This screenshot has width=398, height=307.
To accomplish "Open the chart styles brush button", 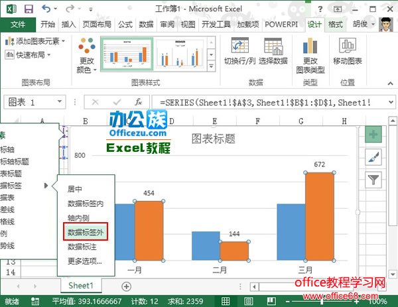I will click(x=373, y=157).
